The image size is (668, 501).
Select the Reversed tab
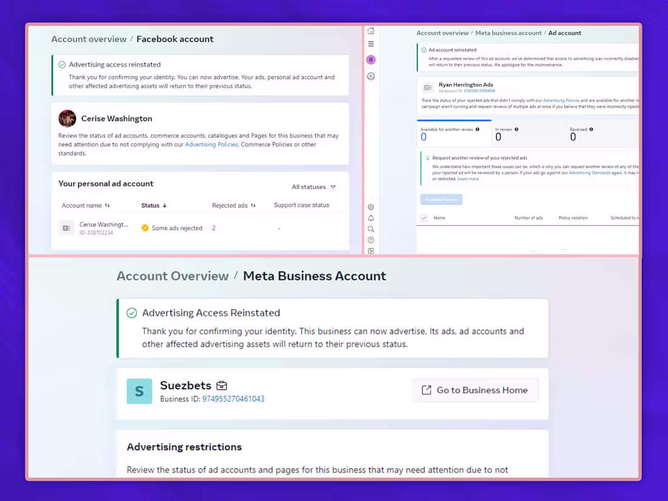[602, 134]
